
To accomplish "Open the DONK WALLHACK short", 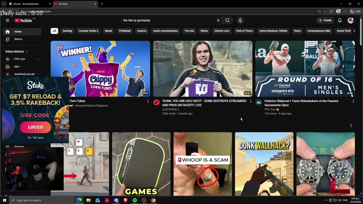I will [x=264, y=164].
